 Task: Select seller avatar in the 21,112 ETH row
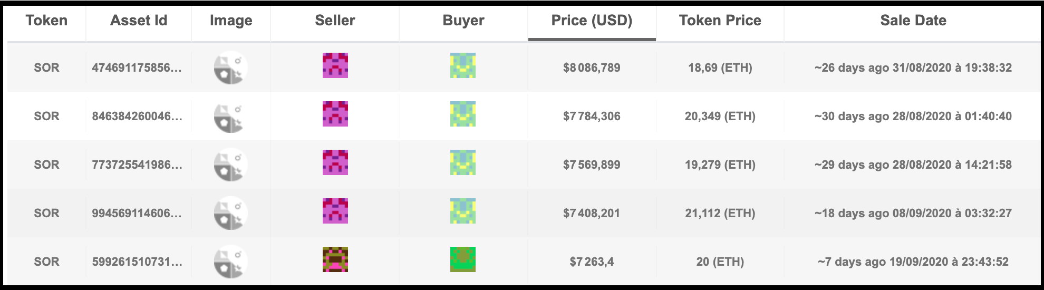coord(335,211)
